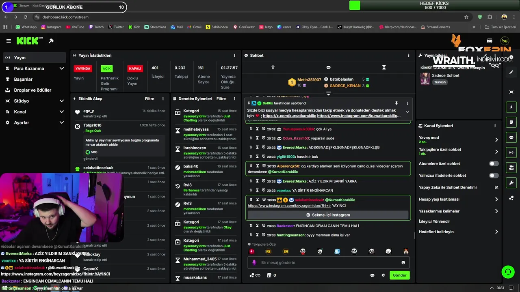The image size is (520, 292).
Task: Bookmark page with star icon
Action: (x=466, y=17)
